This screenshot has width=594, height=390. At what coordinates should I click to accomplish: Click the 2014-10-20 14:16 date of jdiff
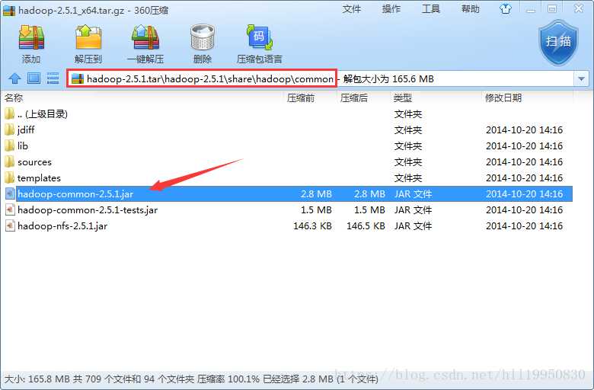(x=524, y=130)
